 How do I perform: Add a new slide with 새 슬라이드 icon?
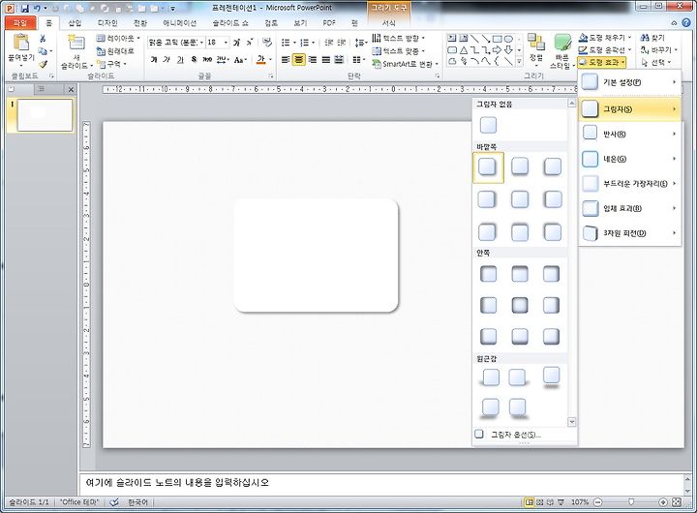click(76, 44)
